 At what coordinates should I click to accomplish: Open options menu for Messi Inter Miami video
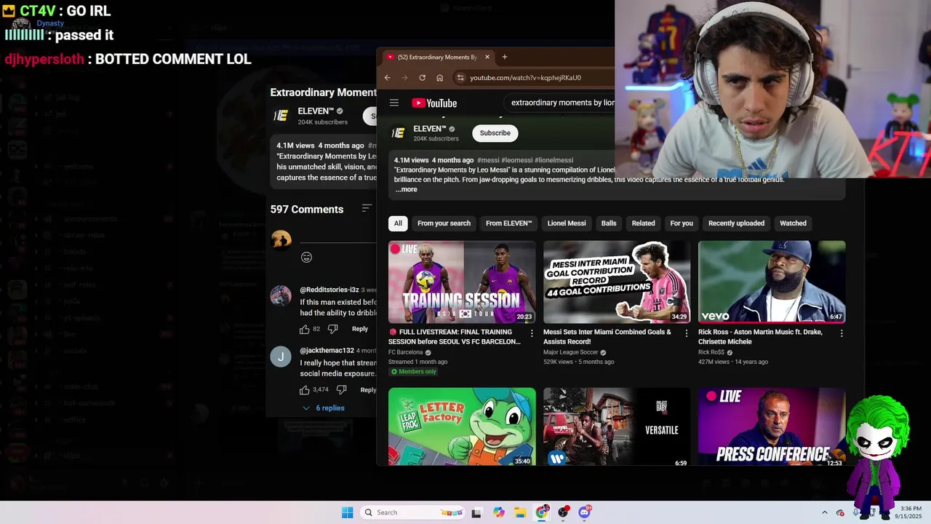[x=686, y=333]
